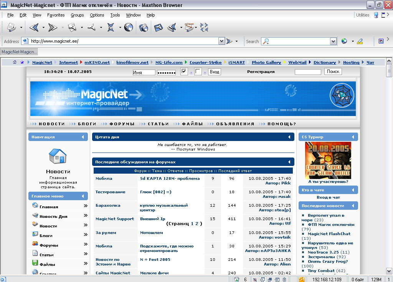Image resolution: width=393 pixels, height=282 pixels.
Task: Toggle the checked checkbox in login form
Action: [x=184, y=71]
